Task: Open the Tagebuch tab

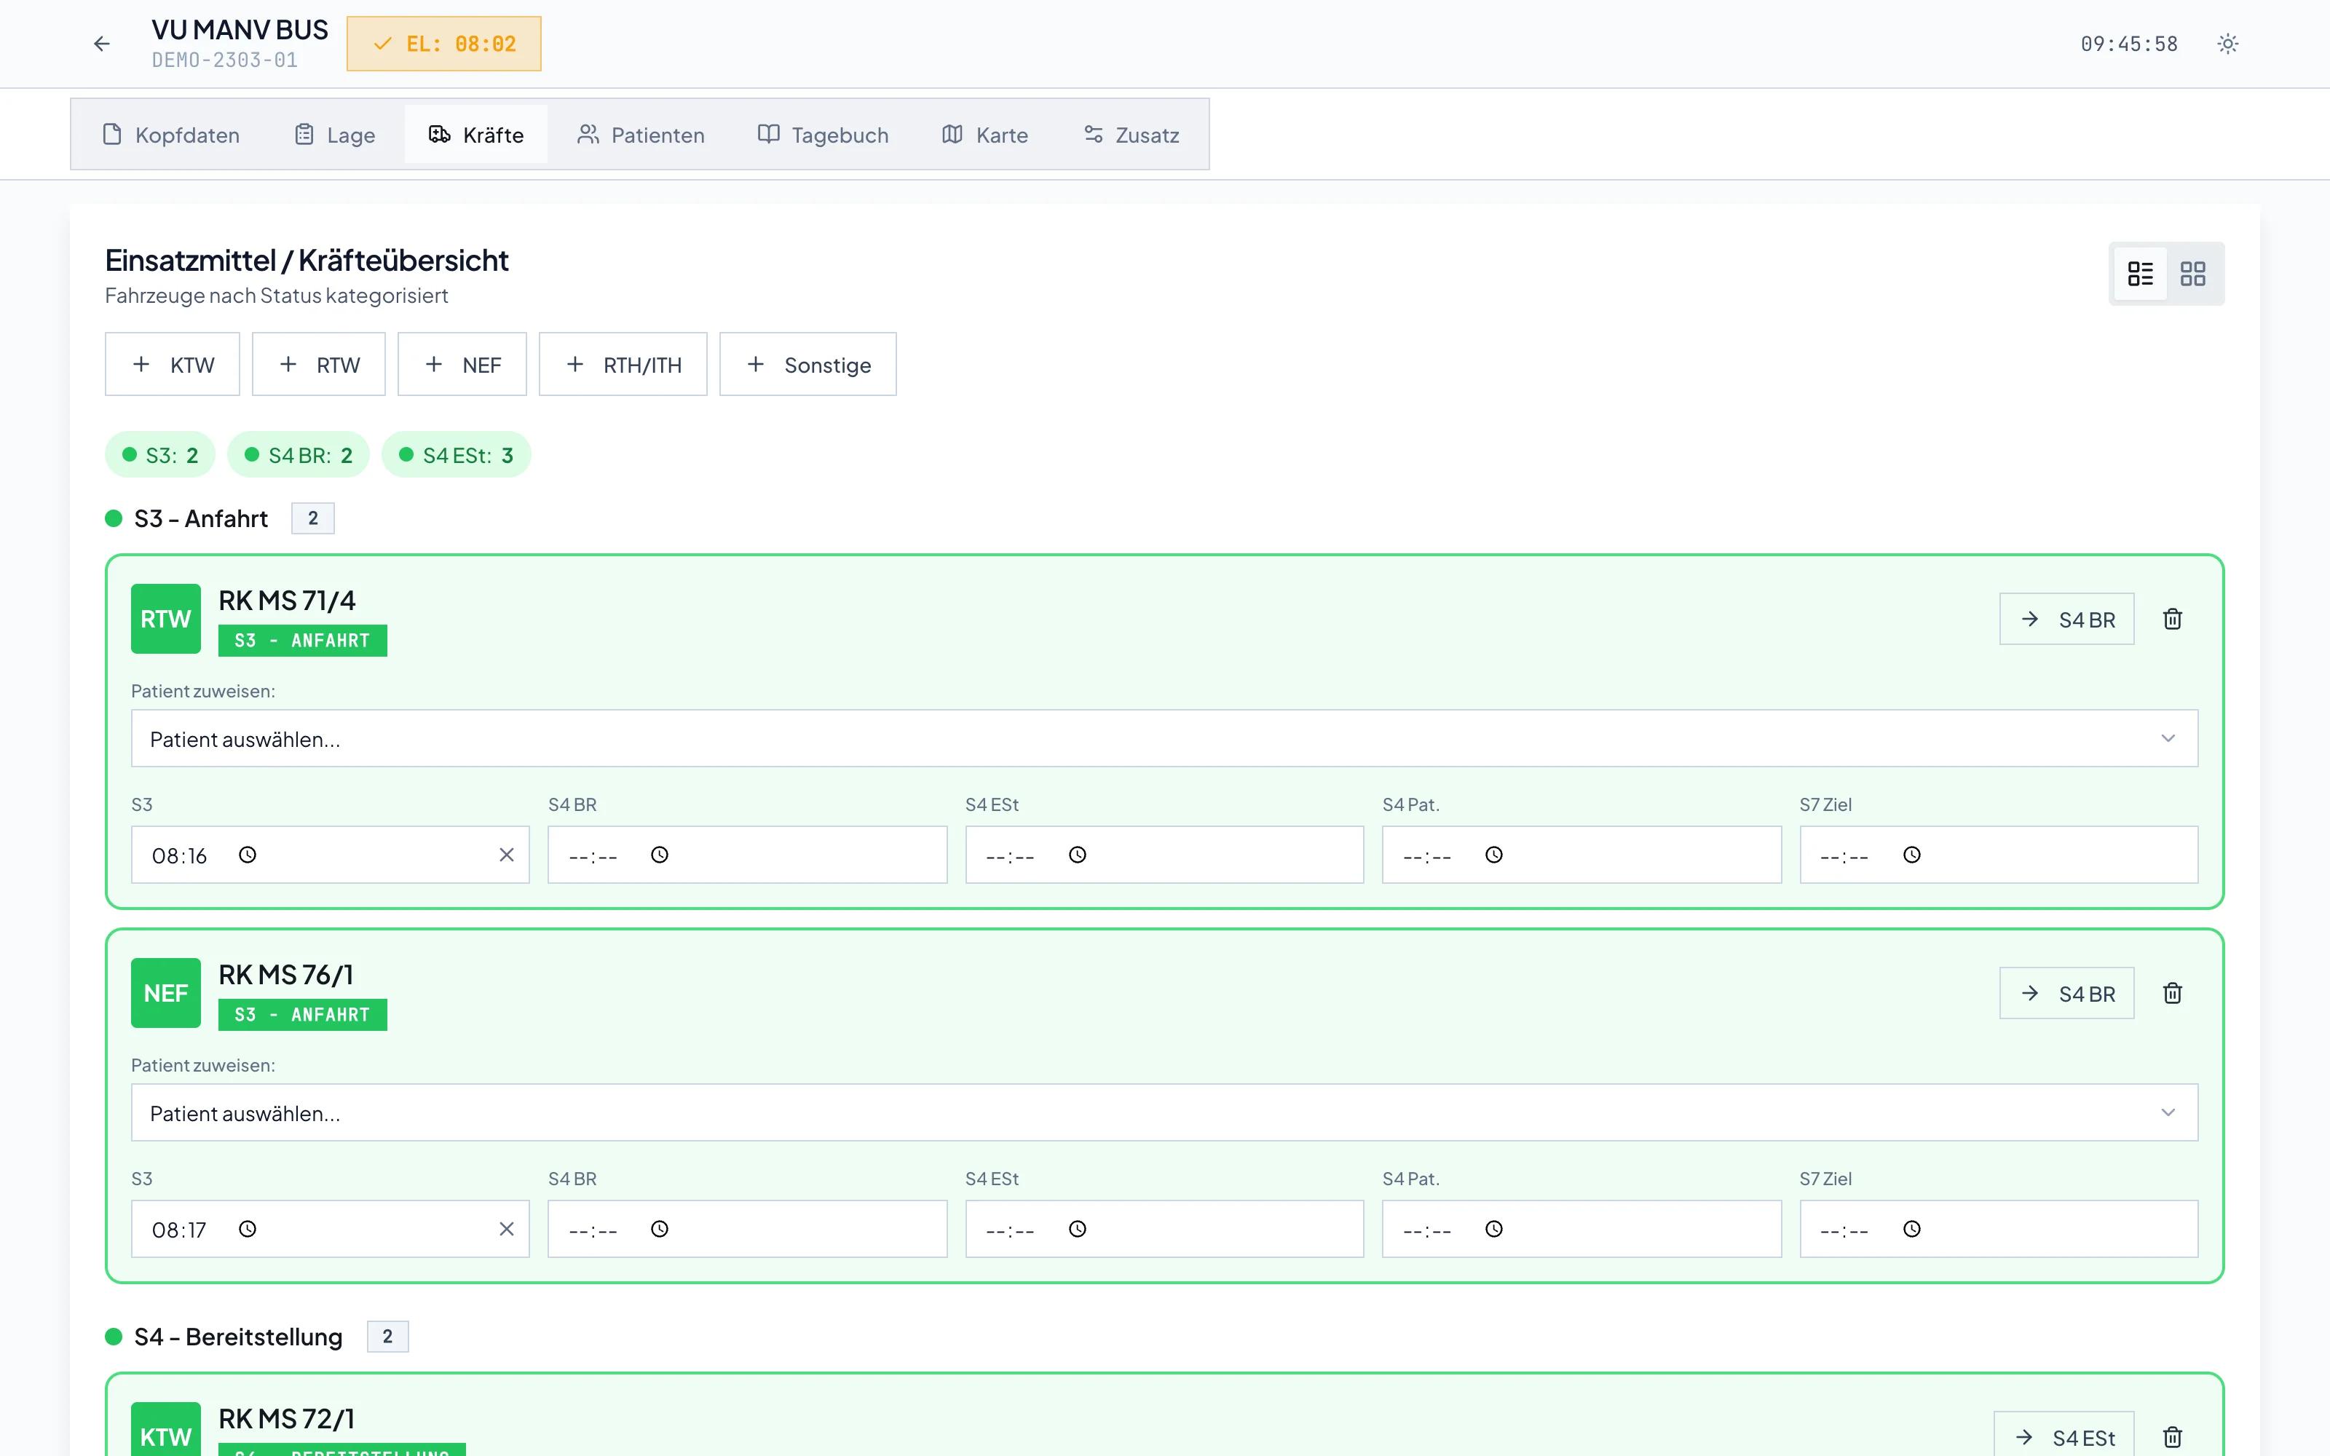Action: tap(824, 135)
